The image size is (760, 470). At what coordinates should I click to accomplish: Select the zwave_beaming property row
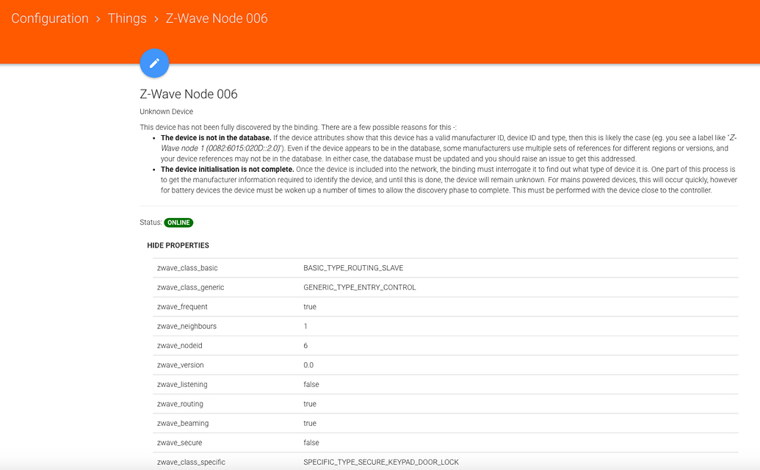(x=181, y=423)
